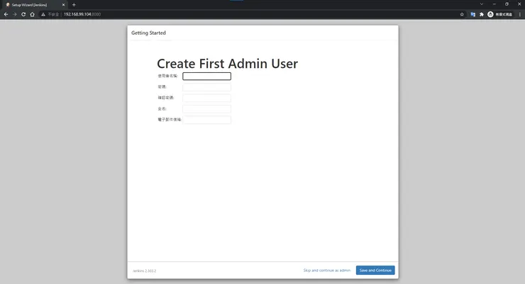Open a new browser tab
Viewport: 525px width, 284px height.
74,5
